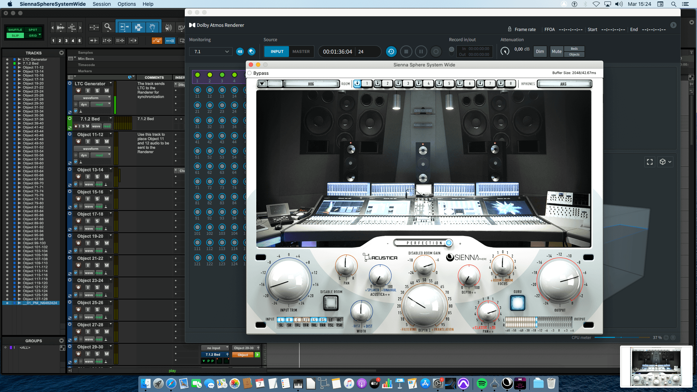Click the Guru button in Sienna
697x392 pixels.
click(517, 303)
